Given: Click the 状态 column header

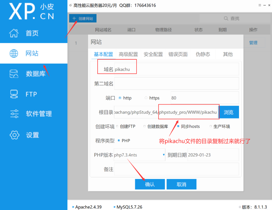Looking at the screenshot, I should 198,30.
